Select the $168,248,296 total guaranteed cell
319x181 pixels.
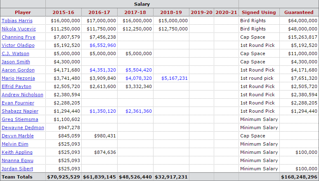tap(299, 177)
